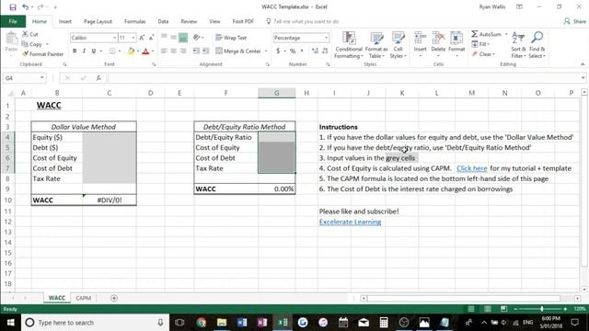The image size is (589, 331).
Task: Add a new sheet with plus button
Action: (x=114, y=298)
